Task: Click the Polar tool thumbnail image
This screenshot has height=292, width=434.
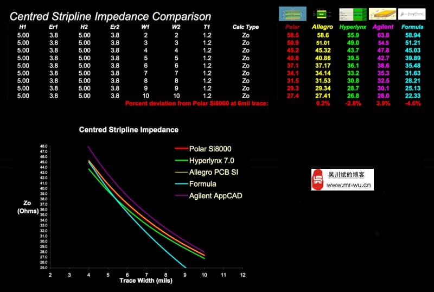Action: tap(292, 14)
